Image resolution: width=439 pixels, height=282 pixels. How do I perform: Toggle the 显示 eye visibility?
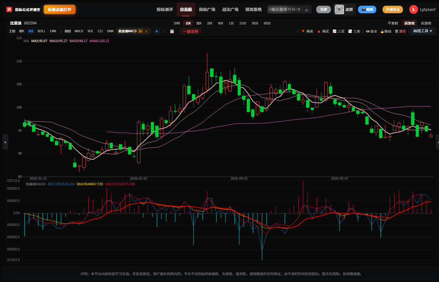(368, 31)
